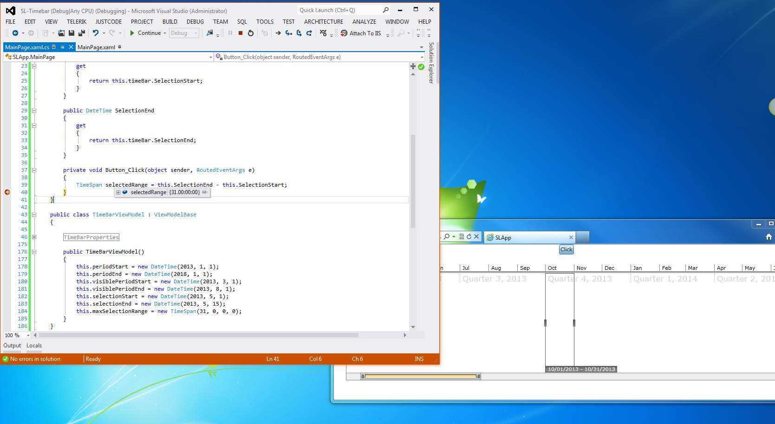This screenshot has height=424, width=775.
Task: Click the Attach To IIS globe icon
Action: click(344, 33)
